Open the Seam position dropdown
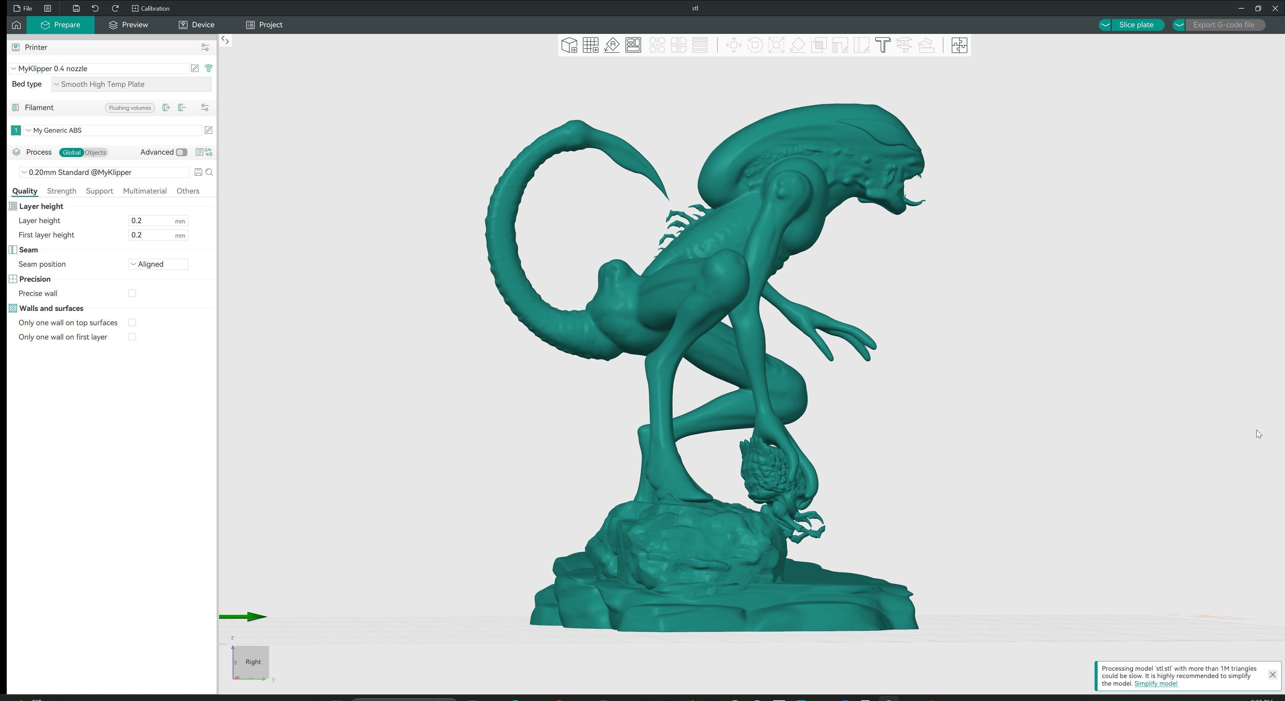This screenshot has width=1285, height=701. pyautogui.click(x=158, y=265)
